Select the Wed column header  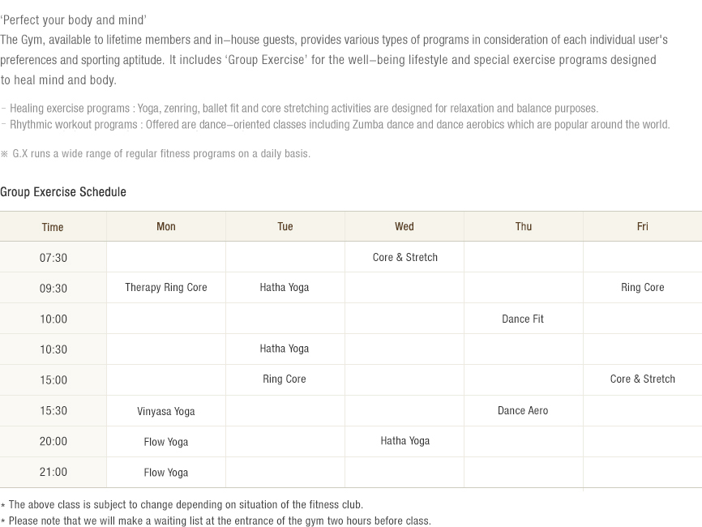click(x=405, y=227)
